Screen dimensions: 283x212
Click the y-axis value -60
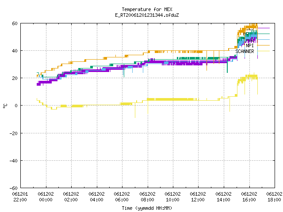[x=14, y=188]
